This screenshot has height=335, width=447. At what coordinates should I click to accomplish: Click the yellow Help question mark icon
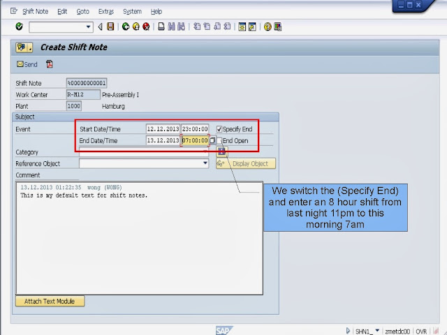click(x=268, y=27)
